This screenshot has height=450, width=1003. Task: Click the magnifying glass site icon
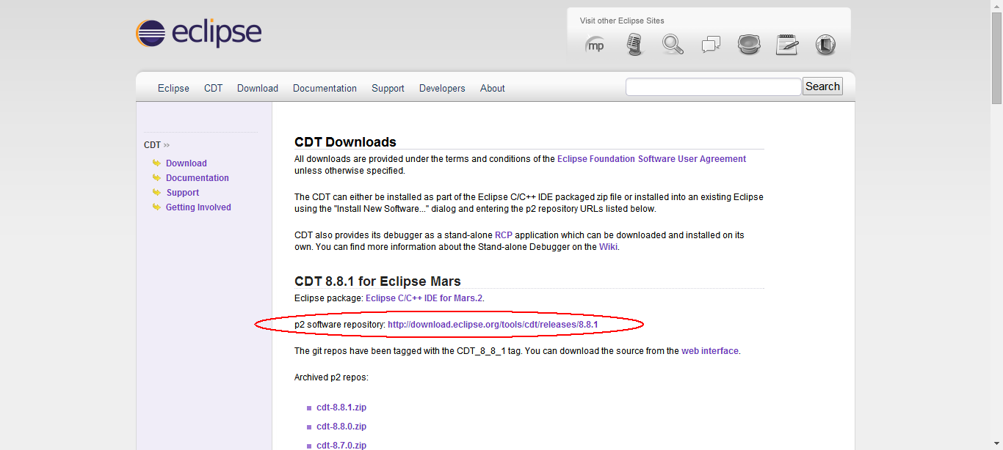pos(673,45)
